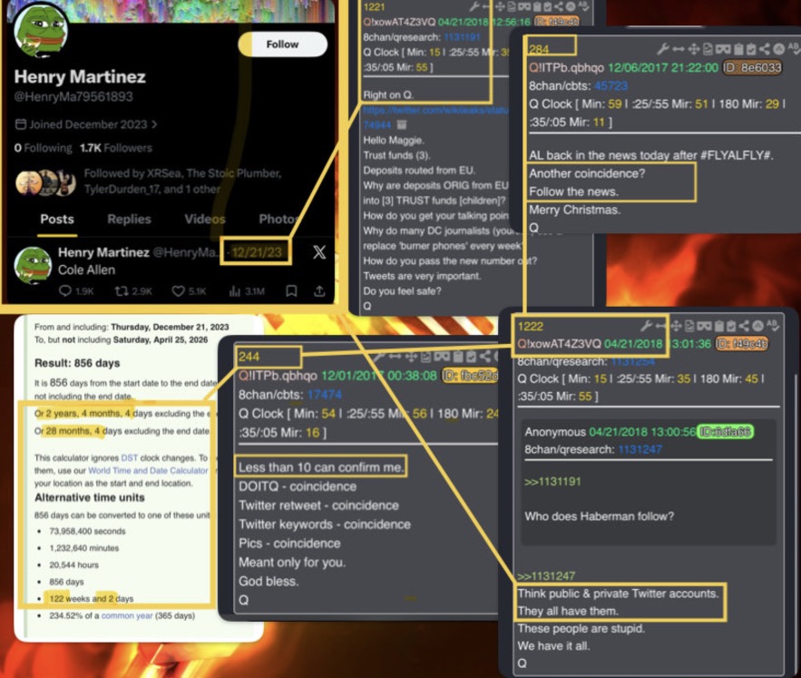Screen dimensions: 801x678
Task: Click the glasses icon on post 284
Action: click(x=723, y=49)
